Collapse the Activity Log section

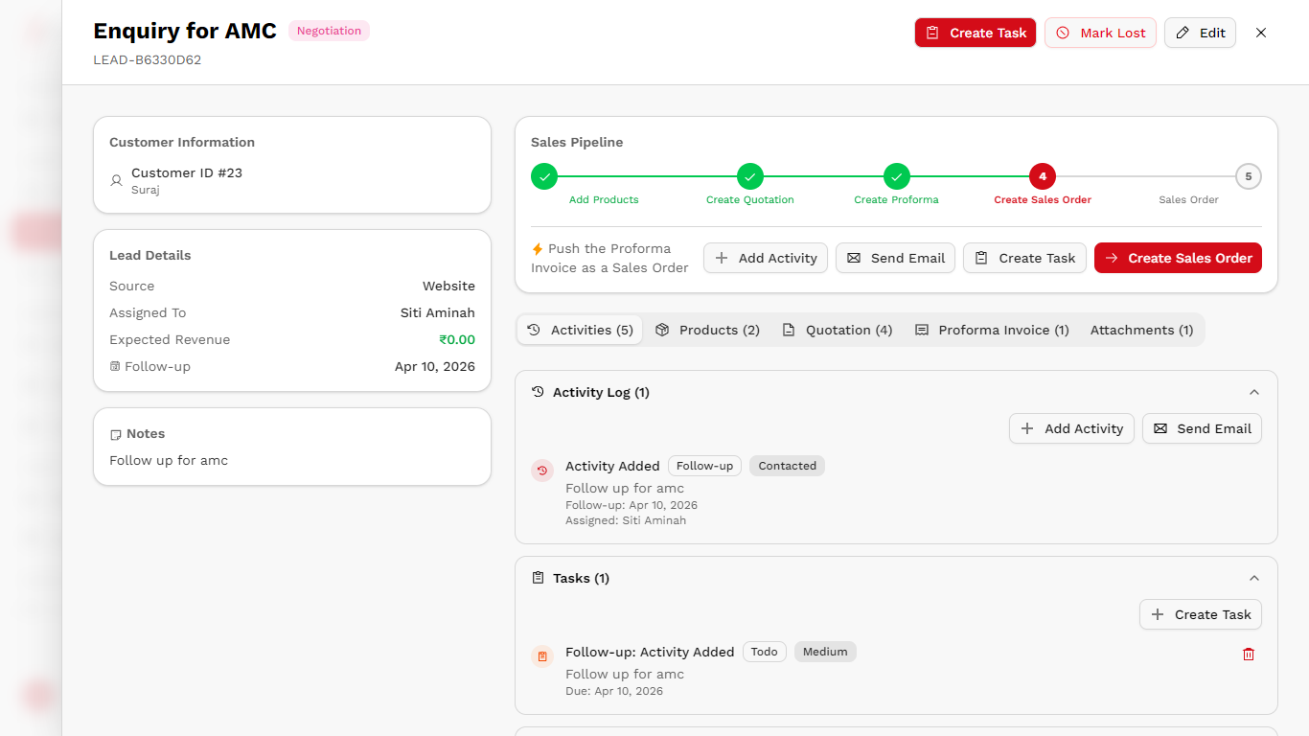point(1254,392)
